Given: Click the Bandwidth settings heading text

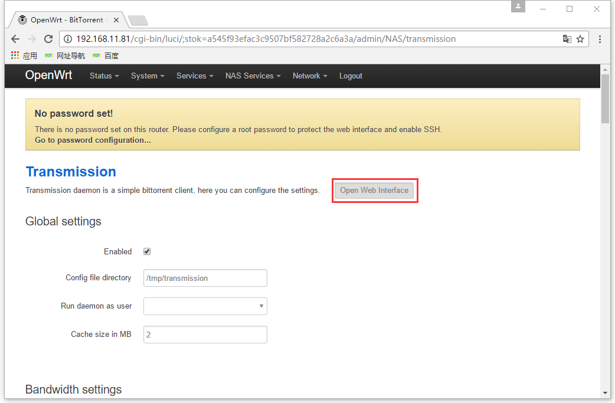Looking at the screenshot, I should point(73,389).
